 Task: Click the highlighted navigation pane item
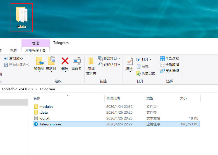tap(14, 102)
